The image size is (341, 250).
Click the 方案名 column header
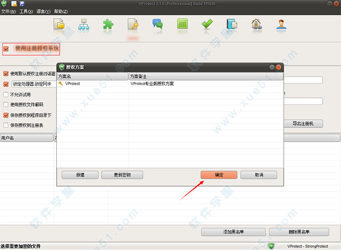(x=93, y=76)
